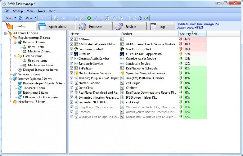The image size is (243, 156).
Task: Collapse the Internet Explorer tree node
Action: [x=10, y=79]
